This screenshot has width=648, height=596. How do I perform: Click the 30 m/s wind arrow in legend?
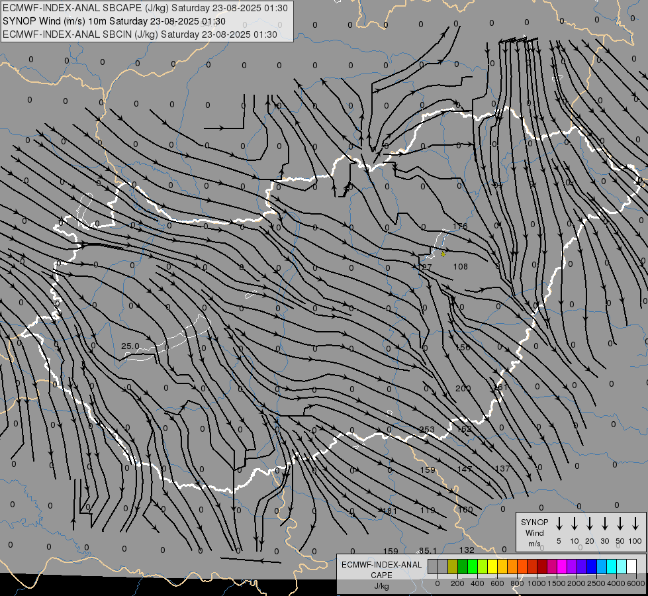point(604,524)
